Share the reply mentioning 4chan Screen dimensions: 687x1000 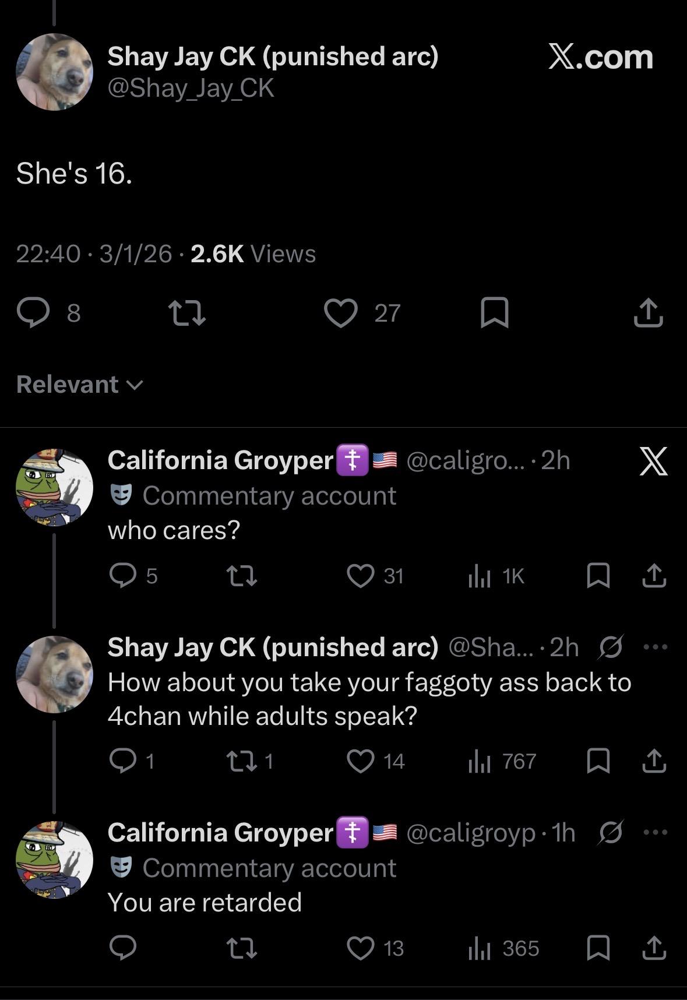click(654, 761)
